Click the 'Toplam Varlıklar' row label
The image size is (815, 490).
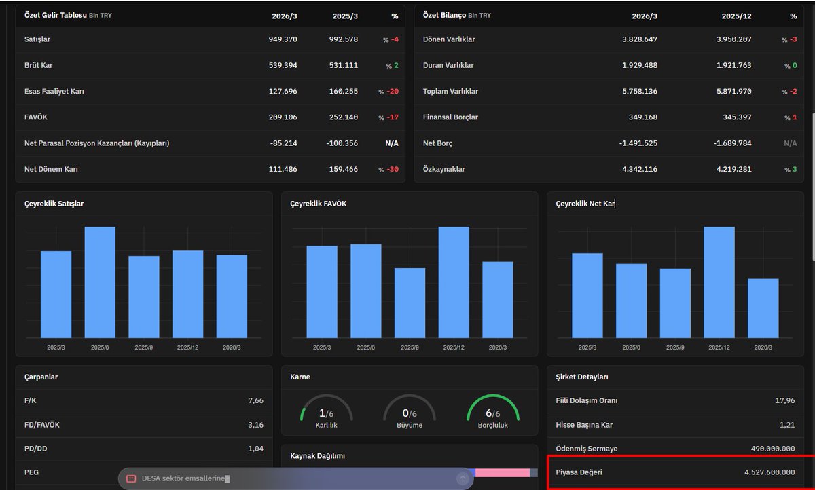(x=451, y=92)
